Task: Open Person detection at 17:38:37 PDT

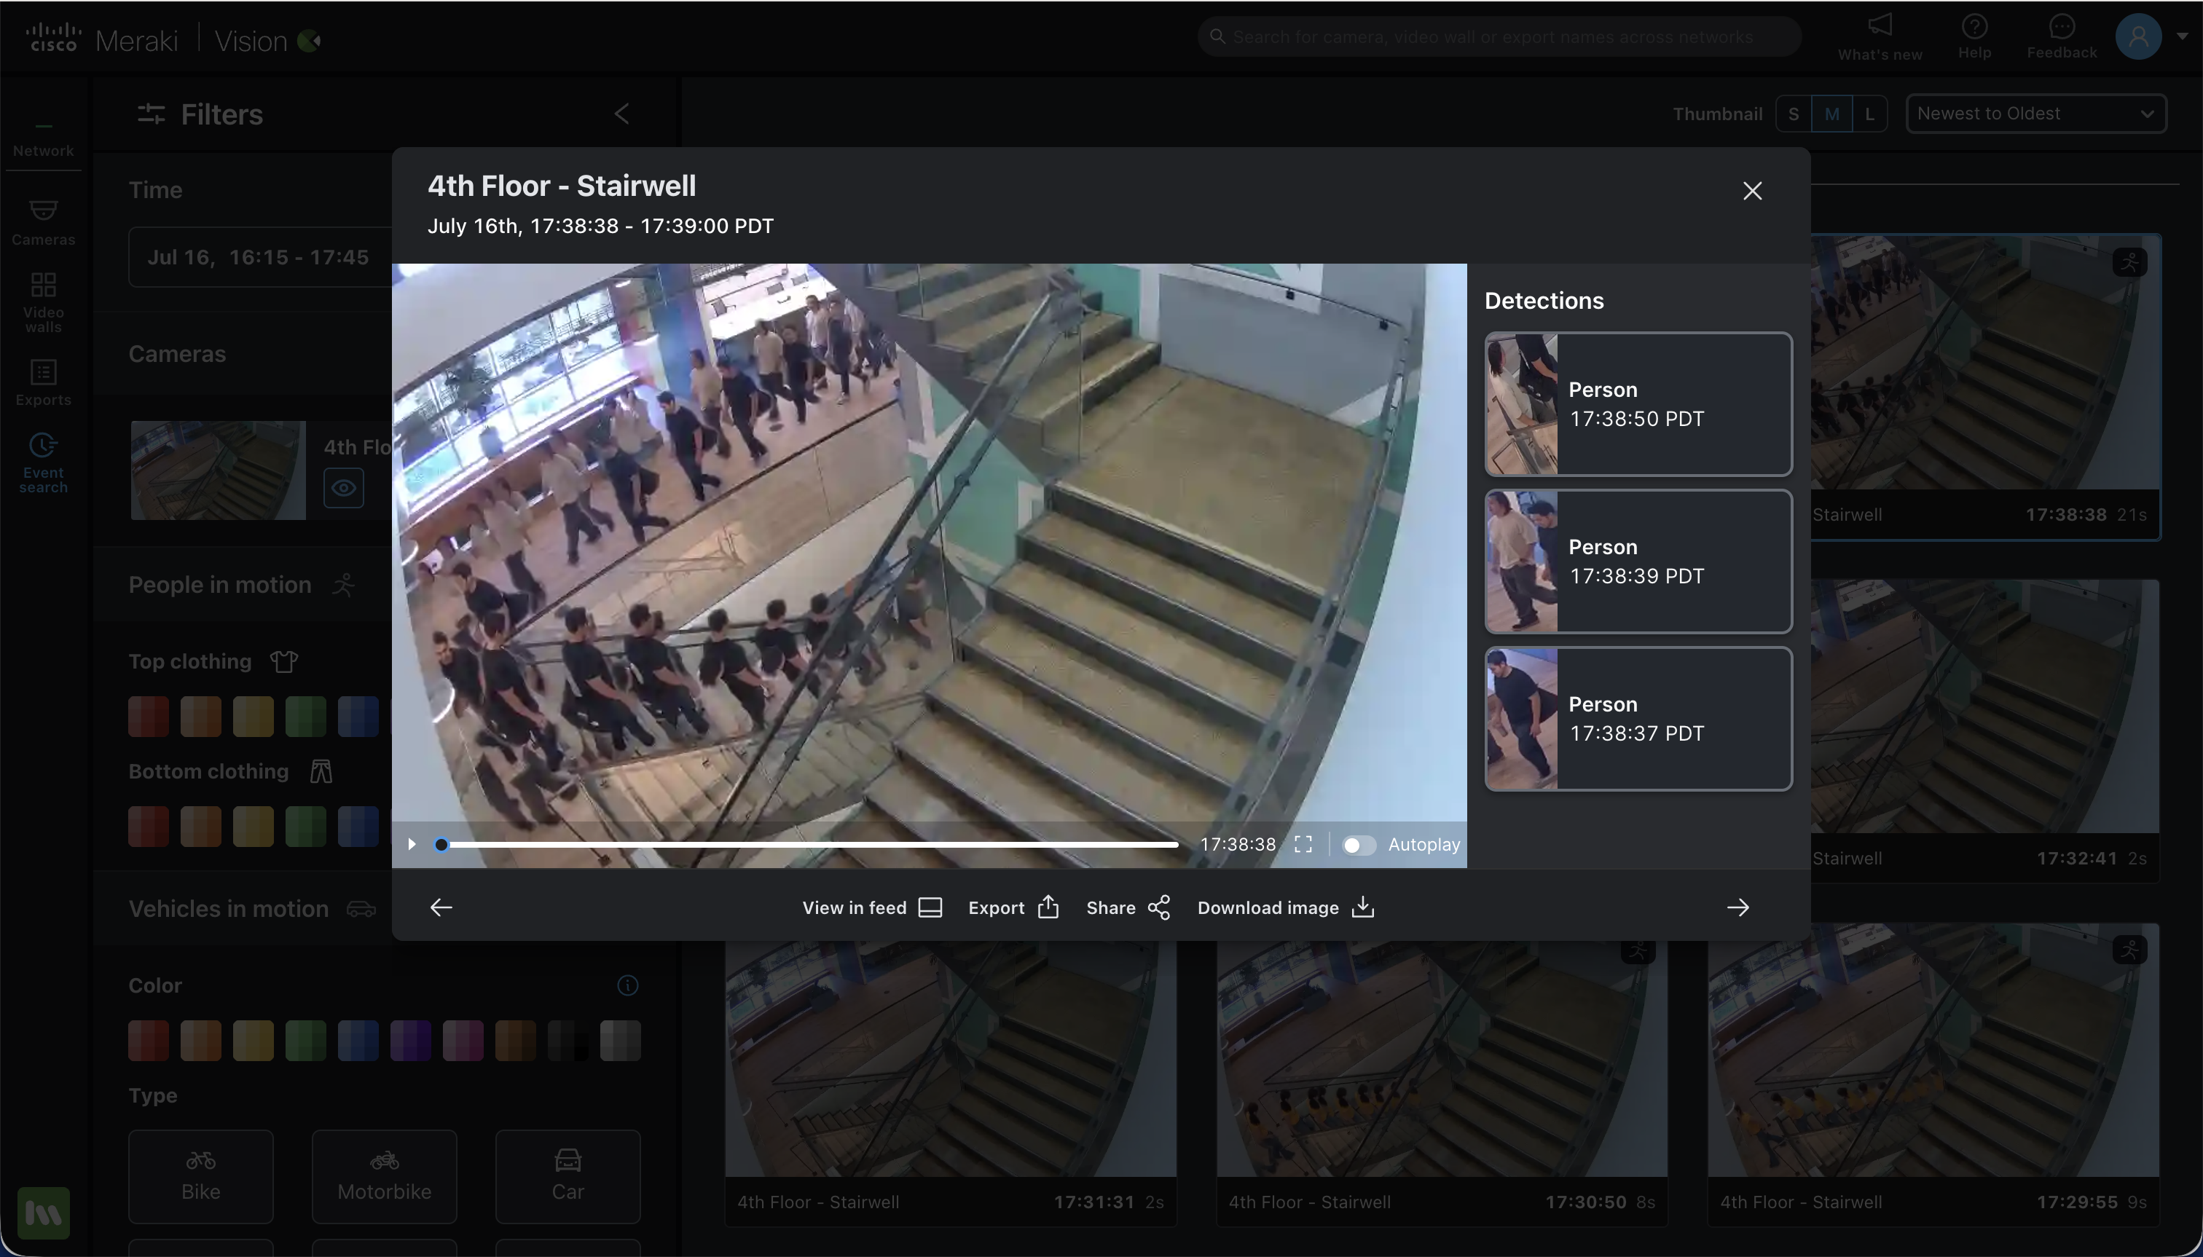Action: pos(1638,718)
